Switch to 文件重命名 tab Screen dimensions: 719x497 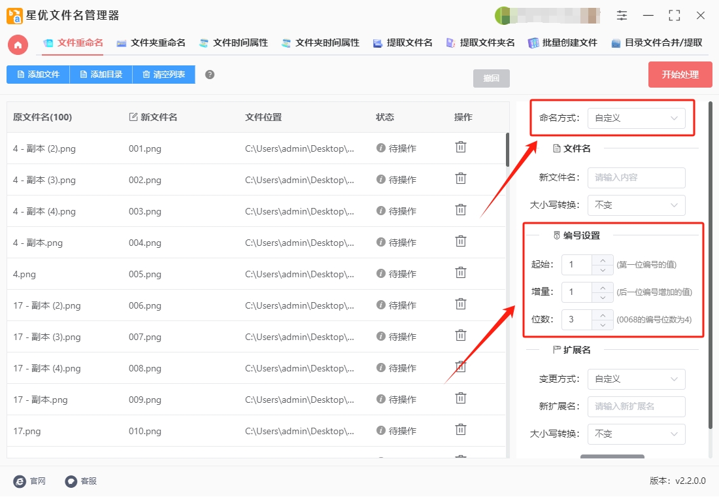[x=73, y=43]
